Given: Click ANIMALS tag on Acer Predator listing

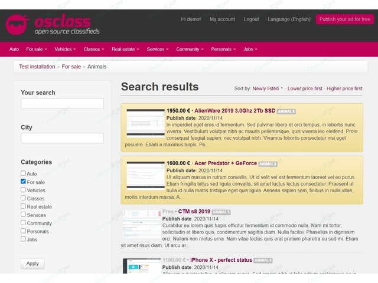Looking at the screenshot, I should (268, 164).
